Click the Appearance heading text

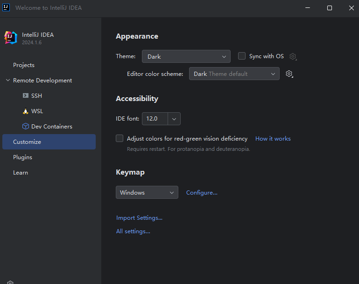(x=137, y=36)
